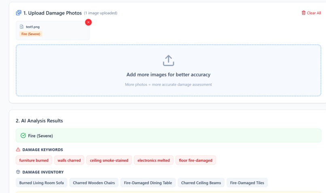326x193 pixels.
Task: Click the DAMAGE KEYWORDS label
Action: pyautogui.click(x=42, y=150)
